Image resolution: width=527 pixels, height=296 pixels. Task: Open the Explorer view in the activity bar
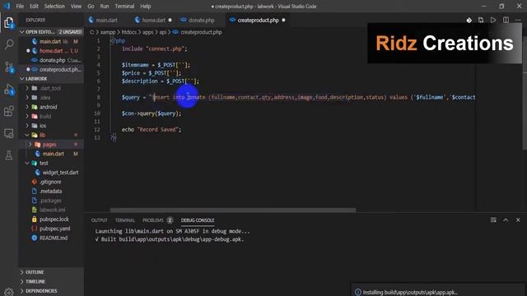9,23
